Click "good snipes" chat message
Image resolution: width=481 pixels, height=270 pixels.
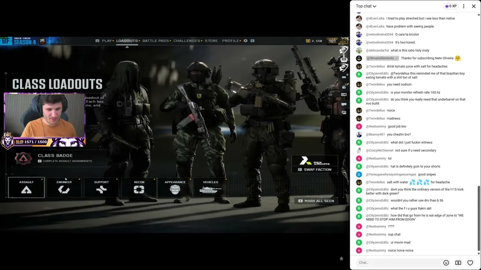point(427,174)
